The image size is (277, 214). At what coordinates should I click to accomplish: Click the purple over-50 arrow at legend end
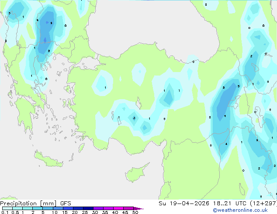click(x=138, y=208)
